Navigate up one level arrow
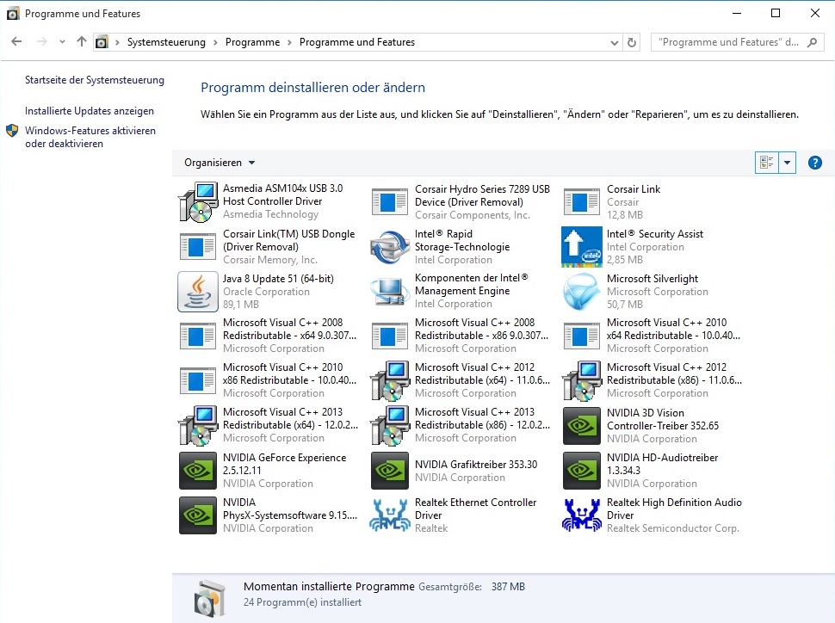Viewport: 835px width, 623px height. 82,41
